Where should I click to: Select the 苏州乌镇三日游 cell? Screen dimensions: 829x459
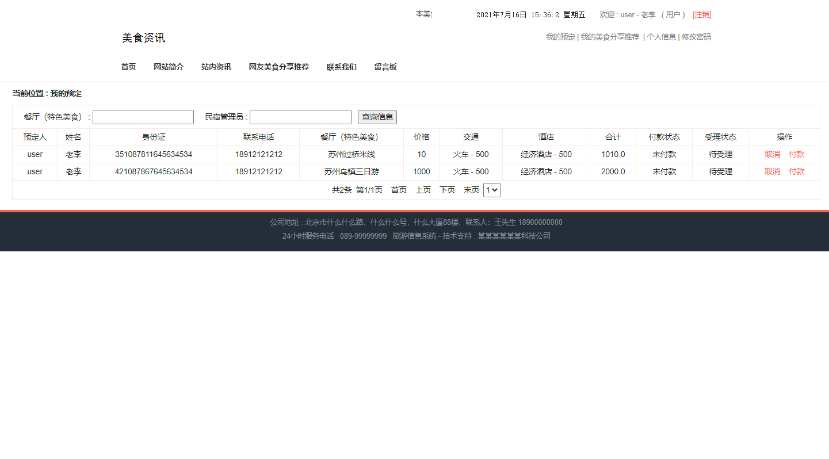[352, 171]
